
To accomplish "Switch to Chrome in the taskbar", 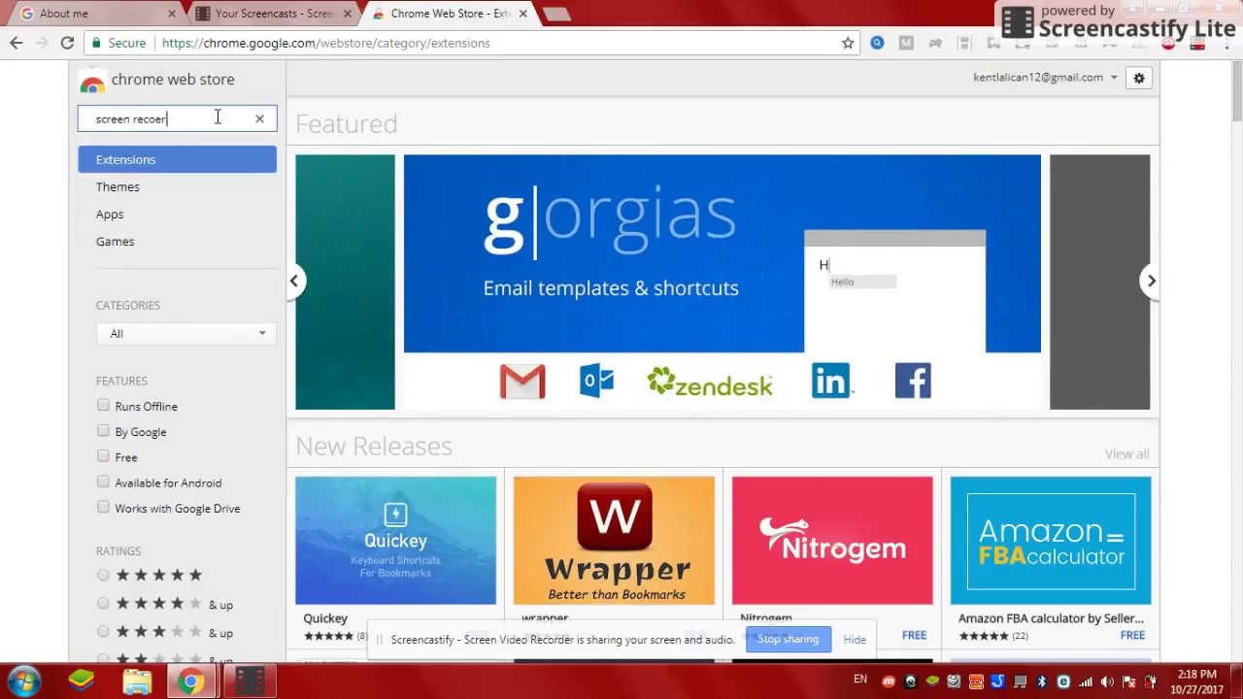I will 191,682.
